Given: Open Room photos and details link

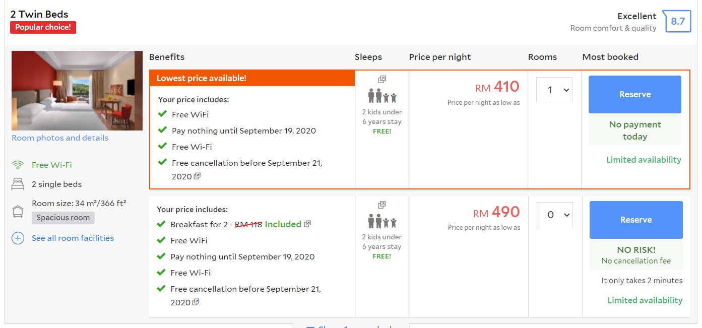Looking at the screenshot, I should click(x=60, y=138).
